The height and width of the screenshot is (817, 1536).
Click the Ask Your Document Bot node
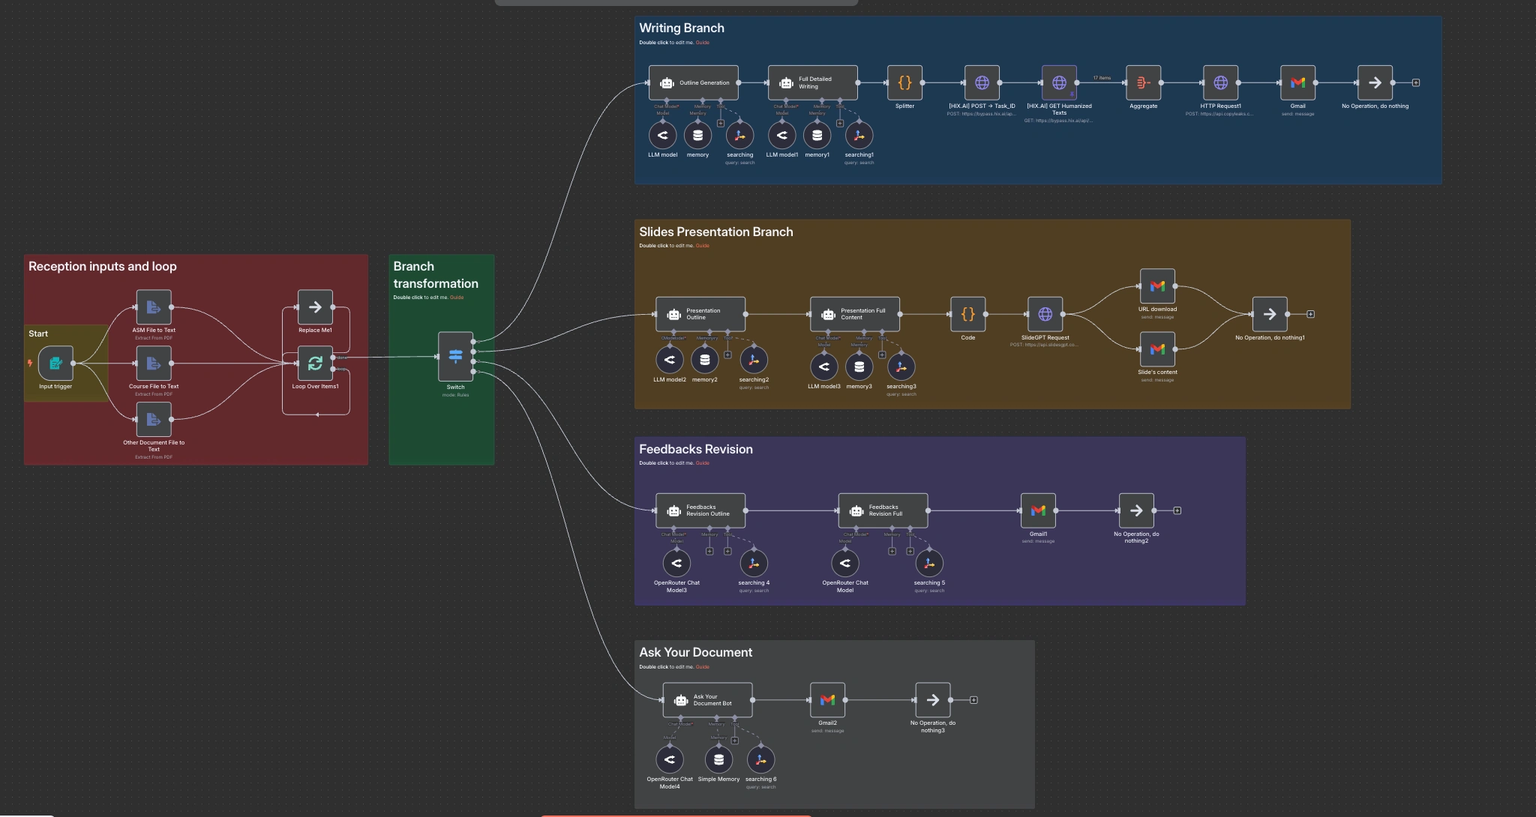coord(707,700)
